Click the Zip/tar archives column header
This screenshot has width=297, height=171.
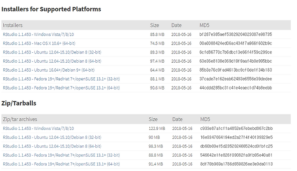pyautogui.click(x=20, y=119)
